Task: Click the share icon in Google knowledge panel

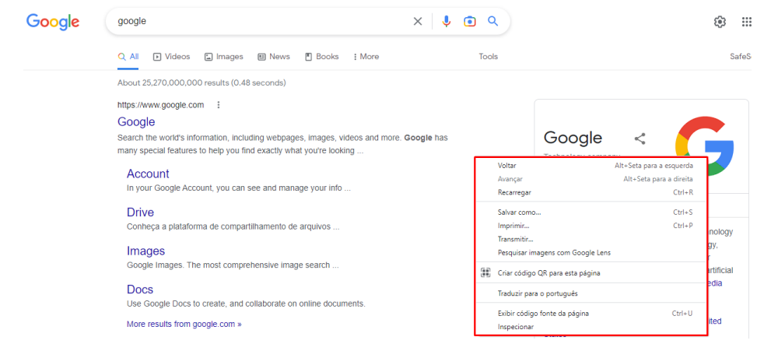Action: pyautogui.click(x=640, y=139)
